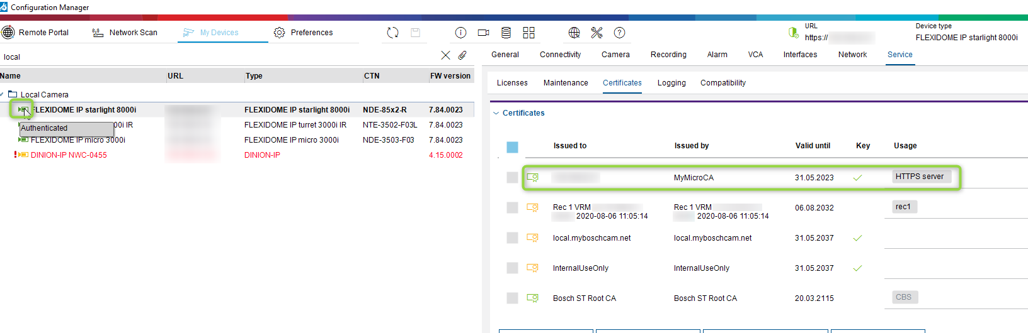Screen dimensions: 1028x333
Task: Click the live video camera icon
Action: pos(483,33)
